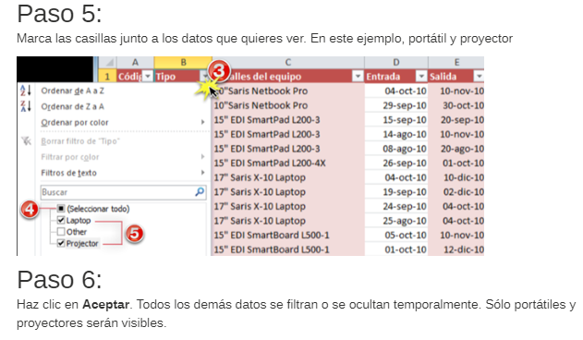Click the Sort A to Z icon
The width and height of the screenshot is (583, 340).
25,91
